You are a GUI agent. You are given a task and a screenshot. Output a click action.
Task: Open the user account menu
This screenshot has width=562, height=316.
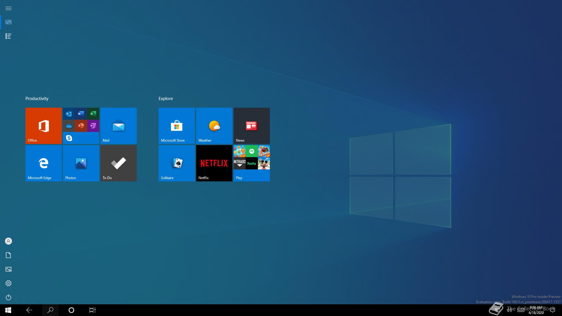(x=8, y=241)
